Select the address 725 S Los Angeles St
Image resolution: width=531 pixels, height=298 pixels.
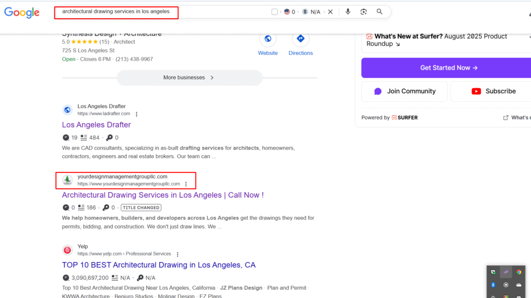tap(88, 50)
